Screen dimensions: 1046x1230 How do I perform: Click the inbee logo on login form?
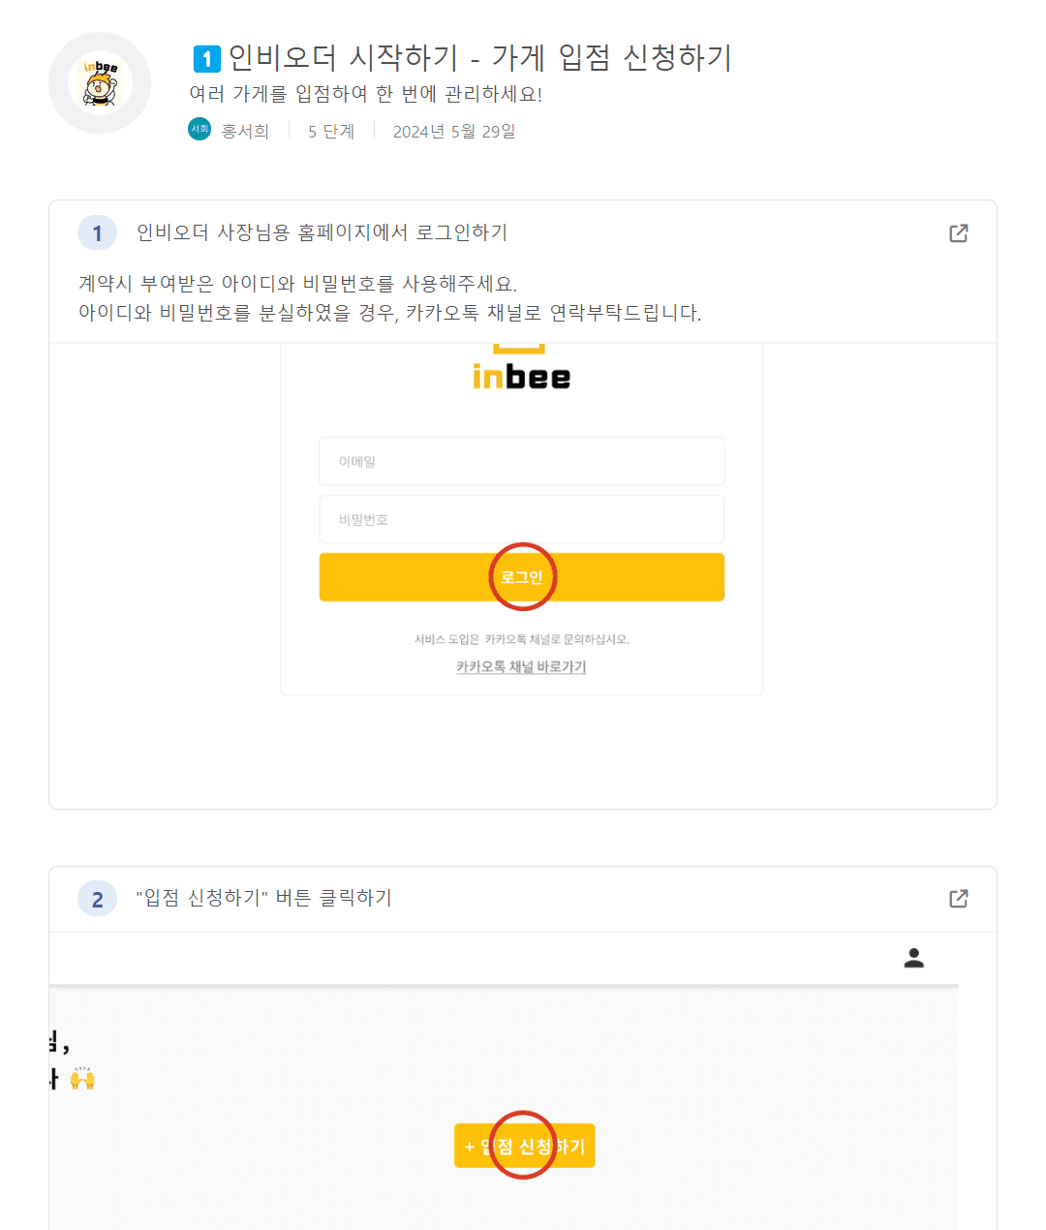pyautogui.click(x=521, y=376)
